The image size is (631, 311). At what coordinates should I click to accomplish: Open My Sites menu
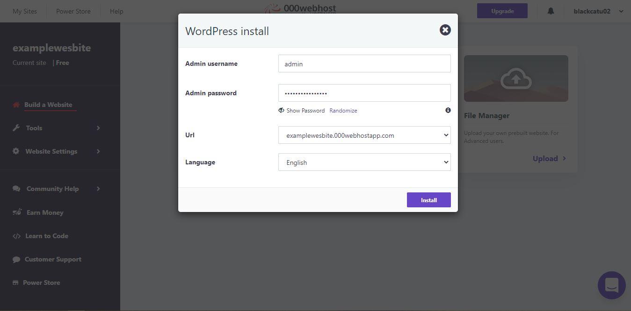point(25,11)
